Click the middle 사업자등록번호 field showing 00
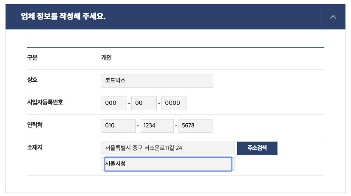Screen dimensions: 351x196 coord(144,103)
